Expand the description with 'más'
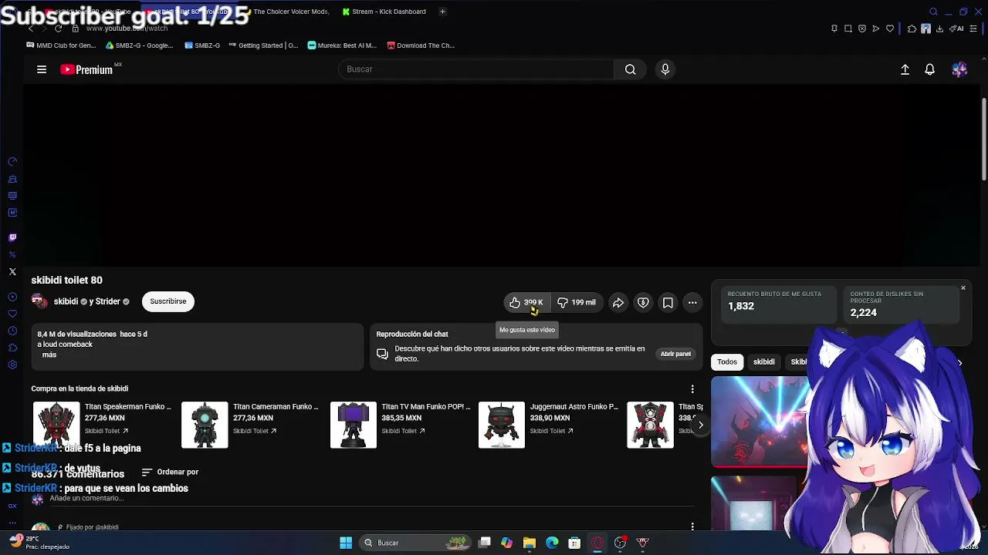This screenshot has width=988, height=555. (49, 355)
